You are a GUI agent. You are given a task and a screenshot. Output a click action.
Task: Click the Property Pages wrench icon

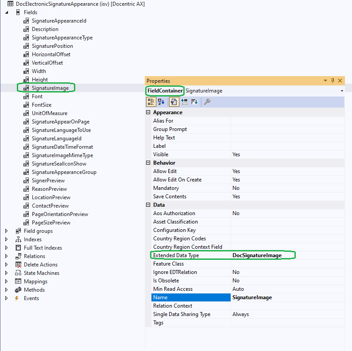coord(207,102)
